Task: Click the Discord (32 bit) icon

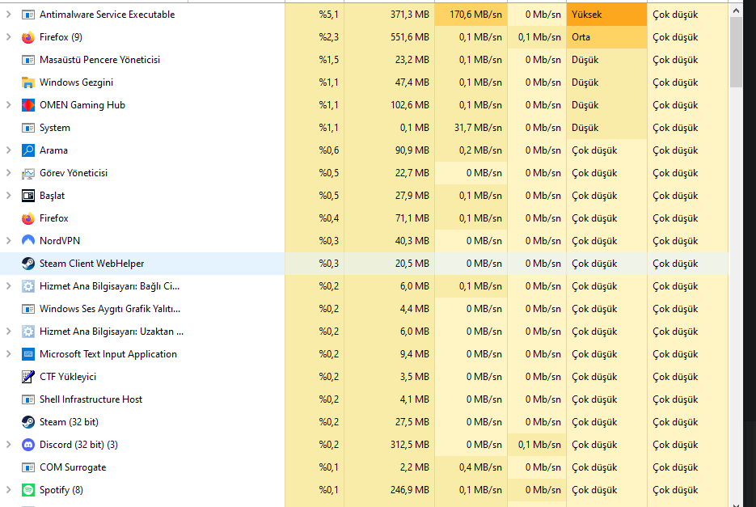Action: [x=28, y=445]
